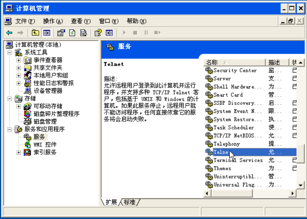Expand the 本地用户和组 tree node
The image size is (307, 219).
pos(18,76)
